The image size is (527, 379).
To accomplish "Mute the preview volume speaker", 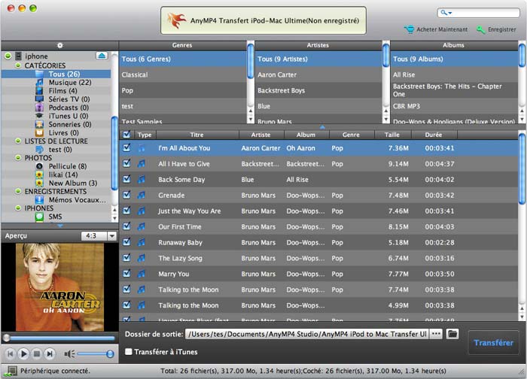I will [69, 353].
